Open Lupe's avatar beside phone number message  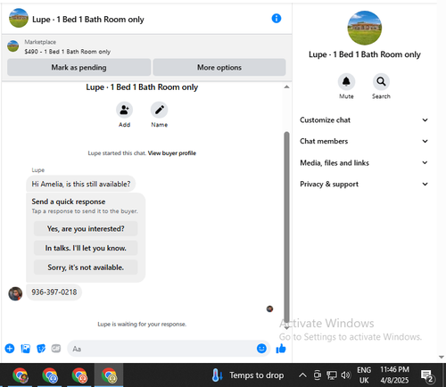(15, 293)
